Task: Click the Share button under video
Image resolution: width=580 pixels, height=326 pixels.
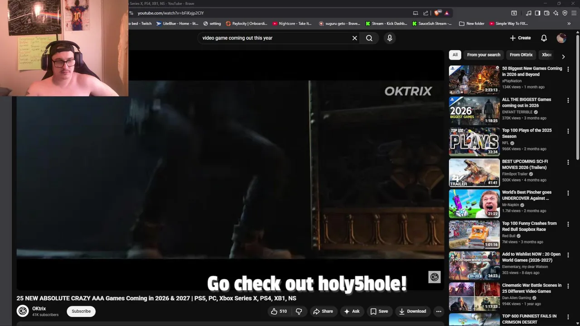Action: (323, 311)
